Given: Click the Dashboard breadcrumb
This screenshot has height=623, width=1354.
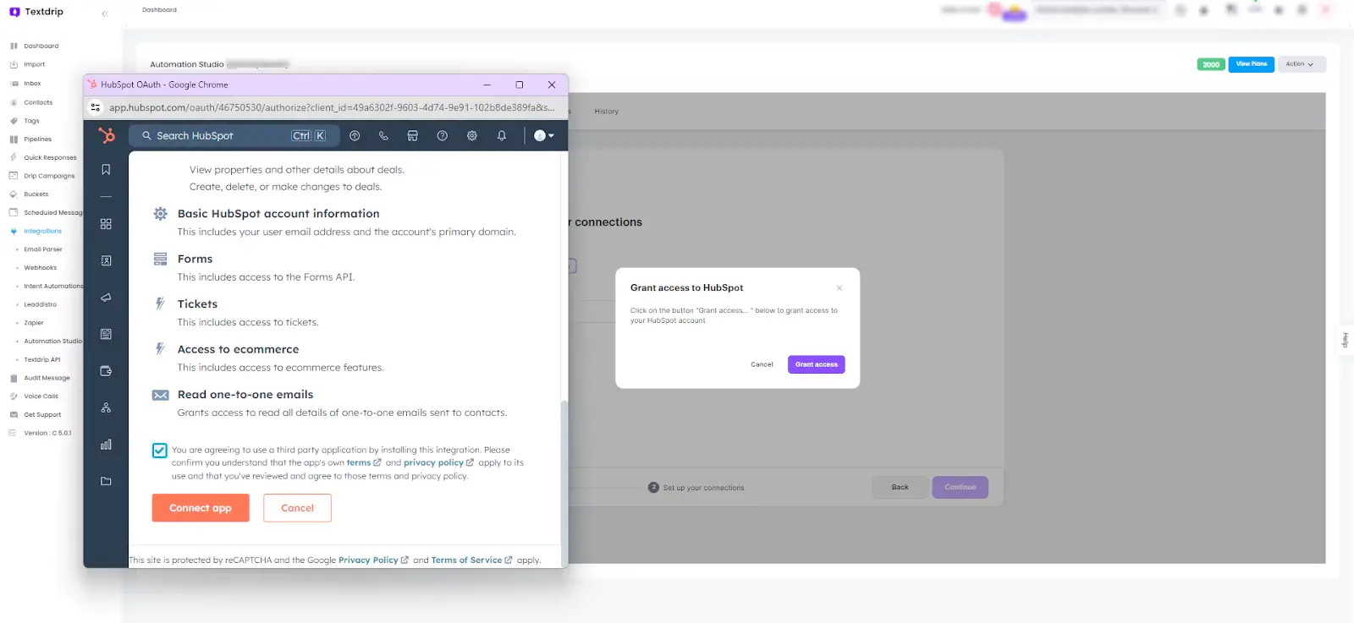Looking at the screenshot, I should 159,10.
